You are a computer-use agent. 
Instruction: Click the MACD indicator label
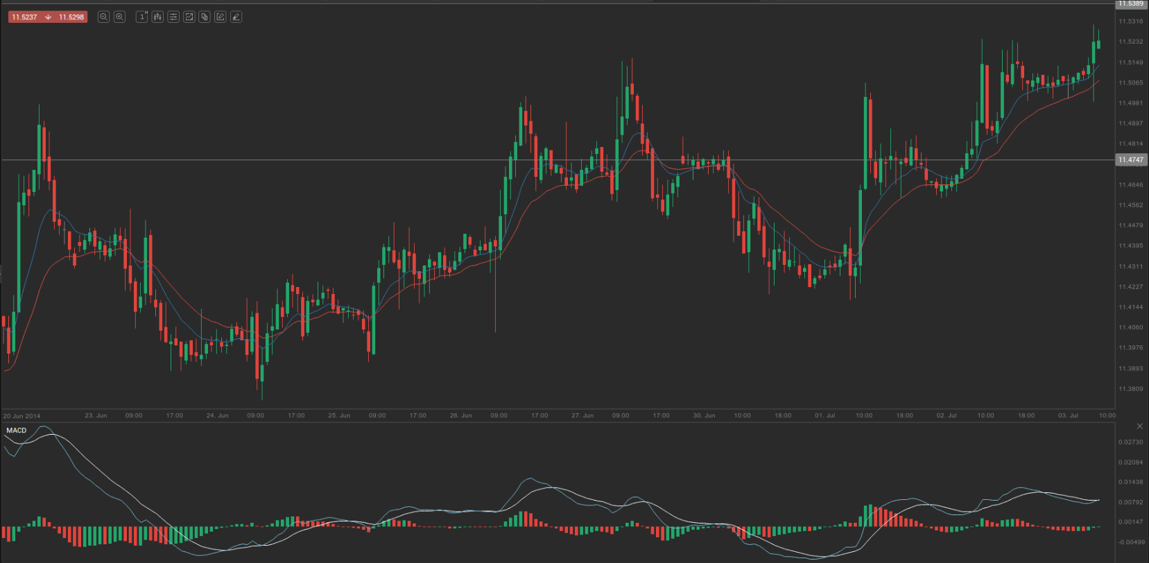point(17,431)
